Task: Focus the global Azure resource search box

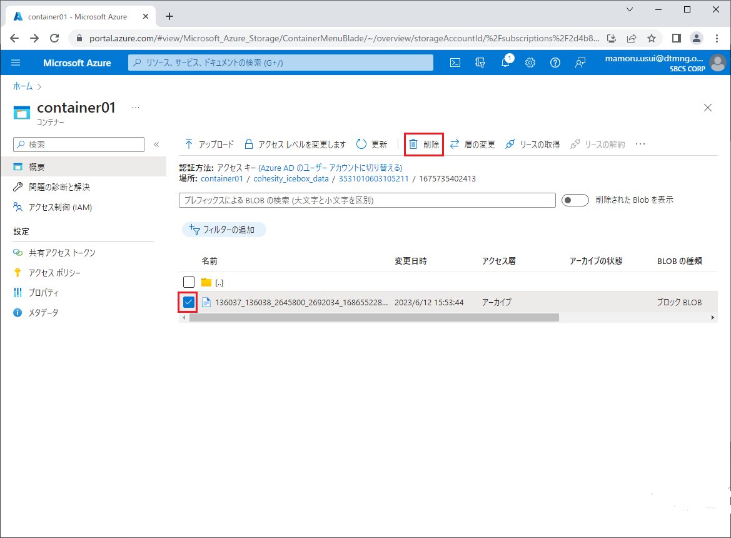Action: (281, 63)
